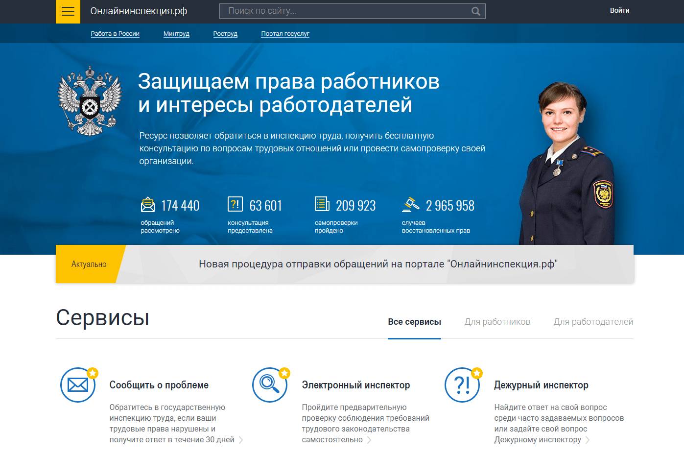Follow the arrow after Дежурный инспектор description

point(588,440)
